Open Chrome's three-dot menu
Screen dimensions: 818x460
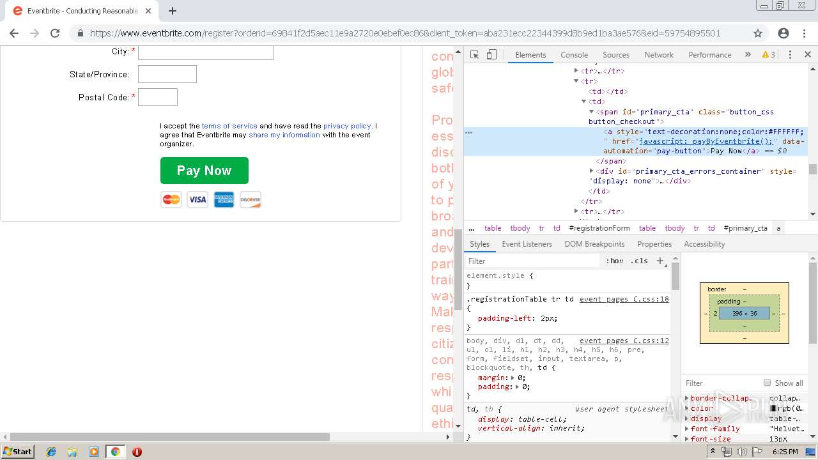point(805,33)
